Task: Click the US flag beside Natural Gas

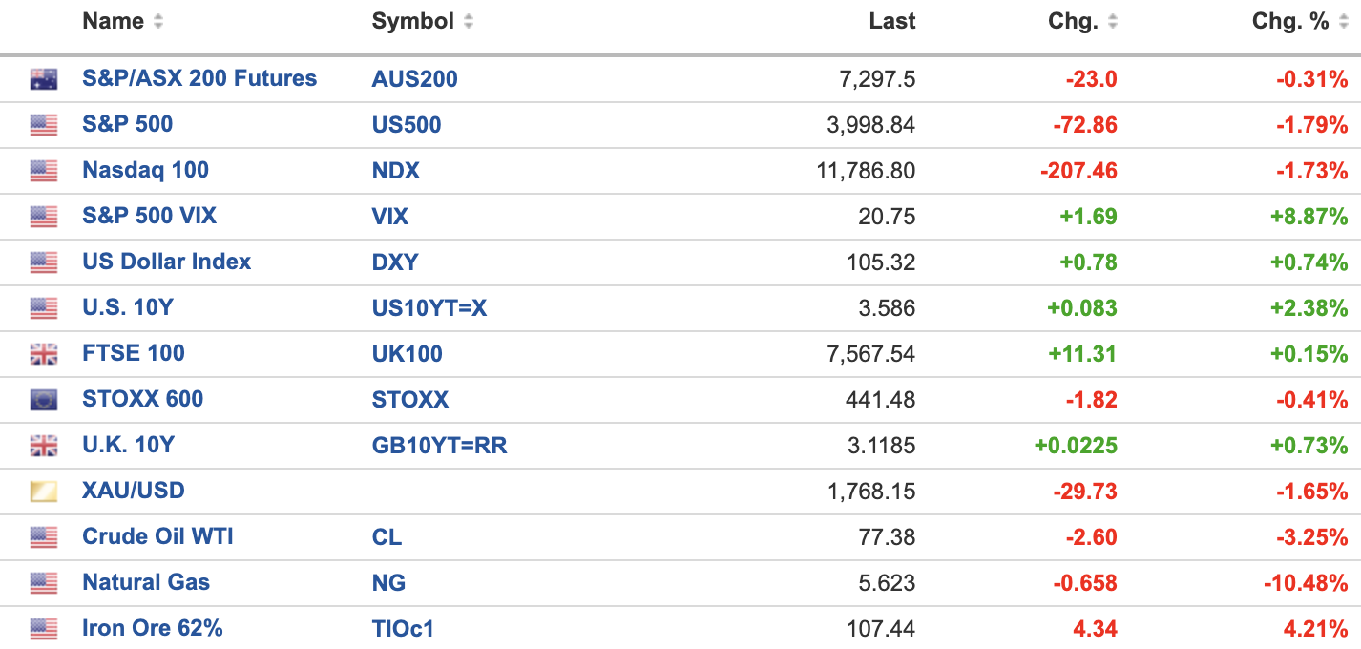Action: pyautogui.click(x=44, y=583)
